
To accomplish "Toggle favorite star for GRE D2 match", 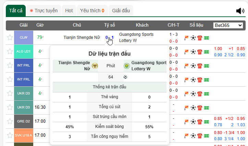I will [x=10, y=121].
